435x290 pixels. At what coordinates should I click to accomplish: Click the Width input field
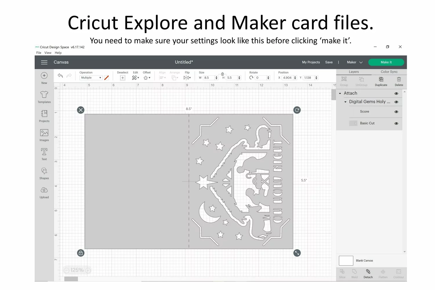pyautogui.click(x=209, y=78)
